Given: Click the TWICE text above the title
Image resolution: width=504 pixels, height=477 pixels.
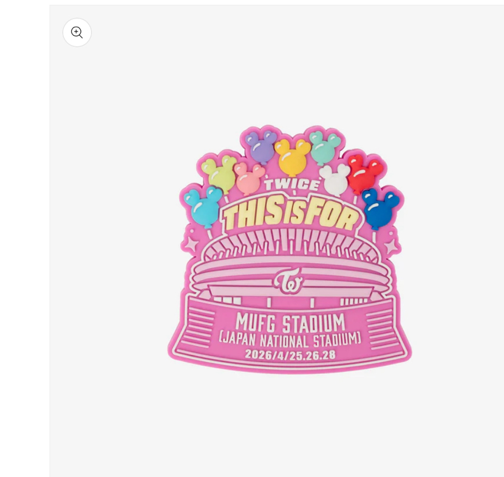Looking at the screenshot, I should [x=292, y=185].
